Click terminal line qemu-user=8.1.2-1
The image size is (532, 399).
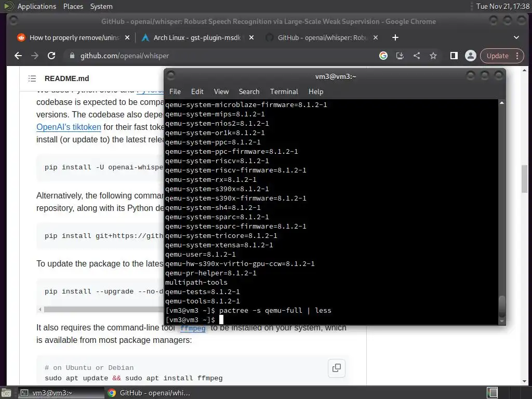[x=200, y=255]
